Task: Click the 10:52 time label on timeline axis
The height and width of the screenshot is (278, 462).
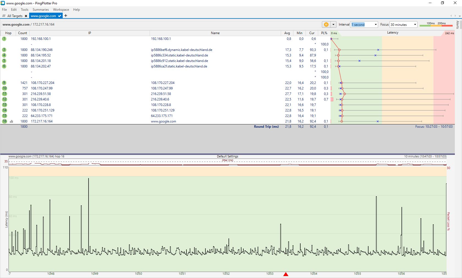Action: (x=226, y=274)
